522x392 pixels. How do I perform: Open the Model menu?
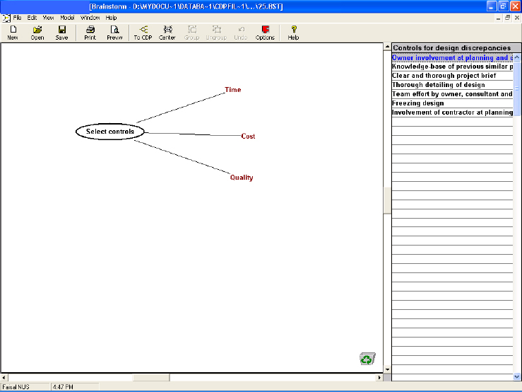(x=67, y=18)
